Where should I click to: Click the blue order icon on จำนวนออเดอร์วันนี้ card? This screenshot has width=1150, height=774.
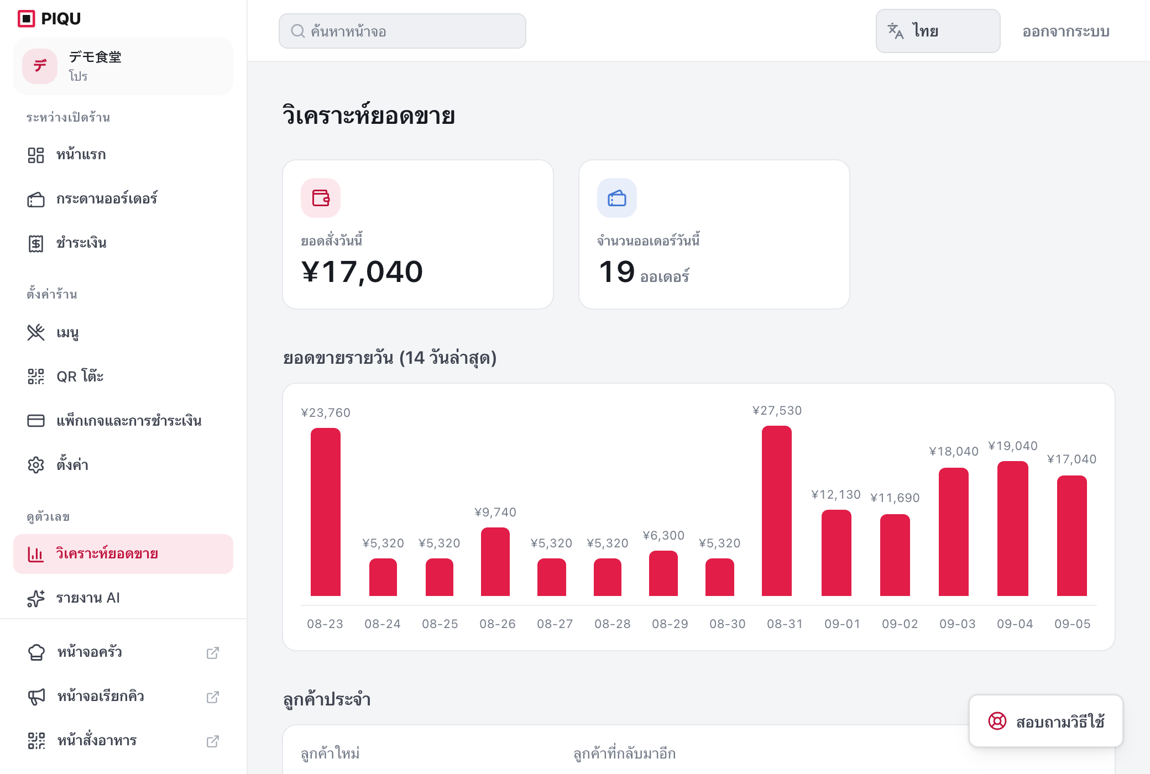[617, 198]
